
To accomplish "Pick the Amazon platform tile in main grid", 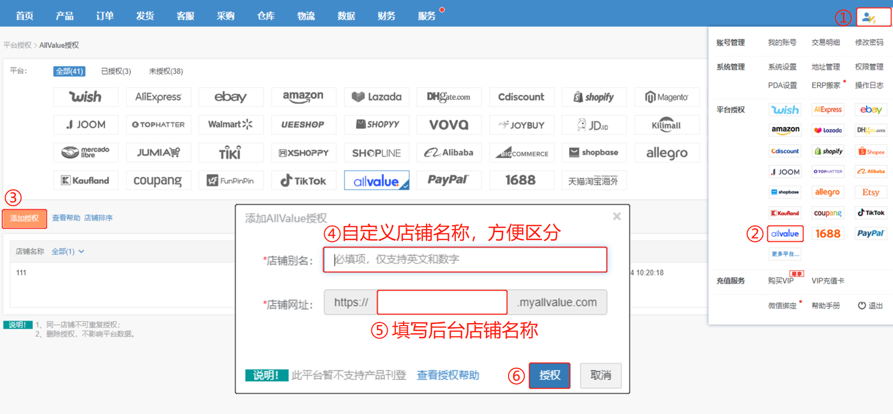I will coord(304,97).
